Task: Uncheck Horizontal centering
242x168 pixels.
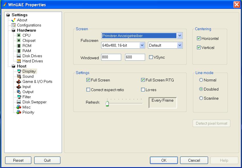Action: [x=199, y=38]
